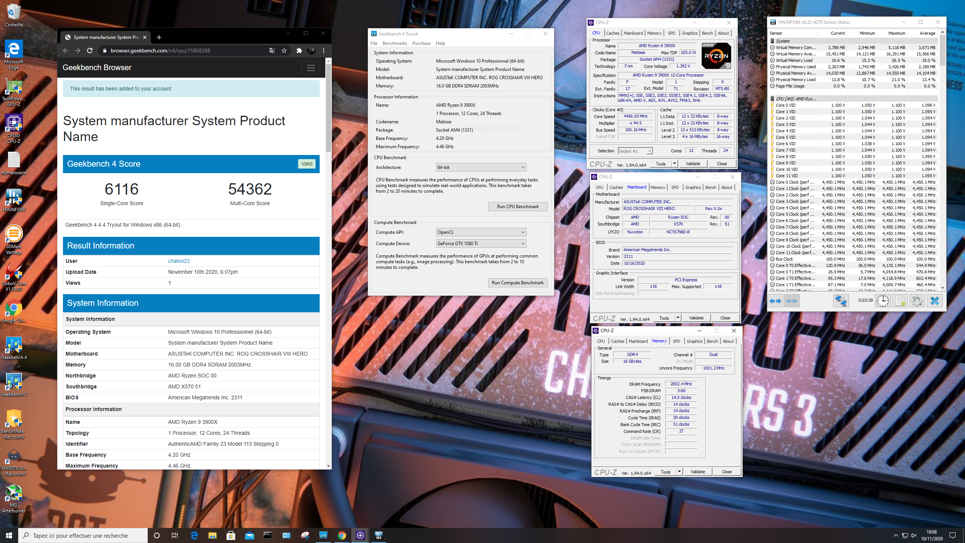Open Geekbench Purchase menu

421,43
